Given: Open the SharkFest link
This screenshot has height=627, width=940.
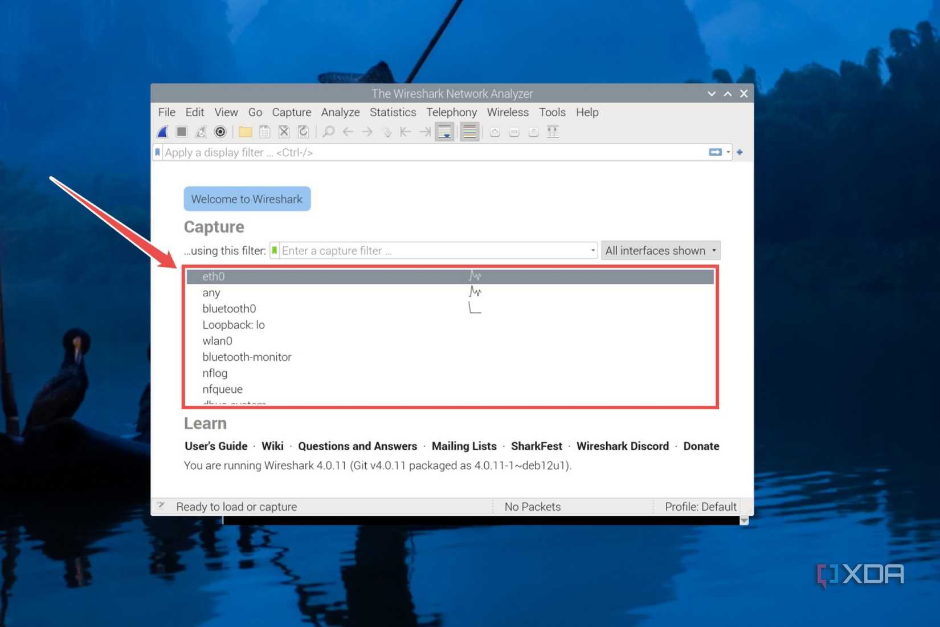Looking at the screenshot, I should [537, 446].
